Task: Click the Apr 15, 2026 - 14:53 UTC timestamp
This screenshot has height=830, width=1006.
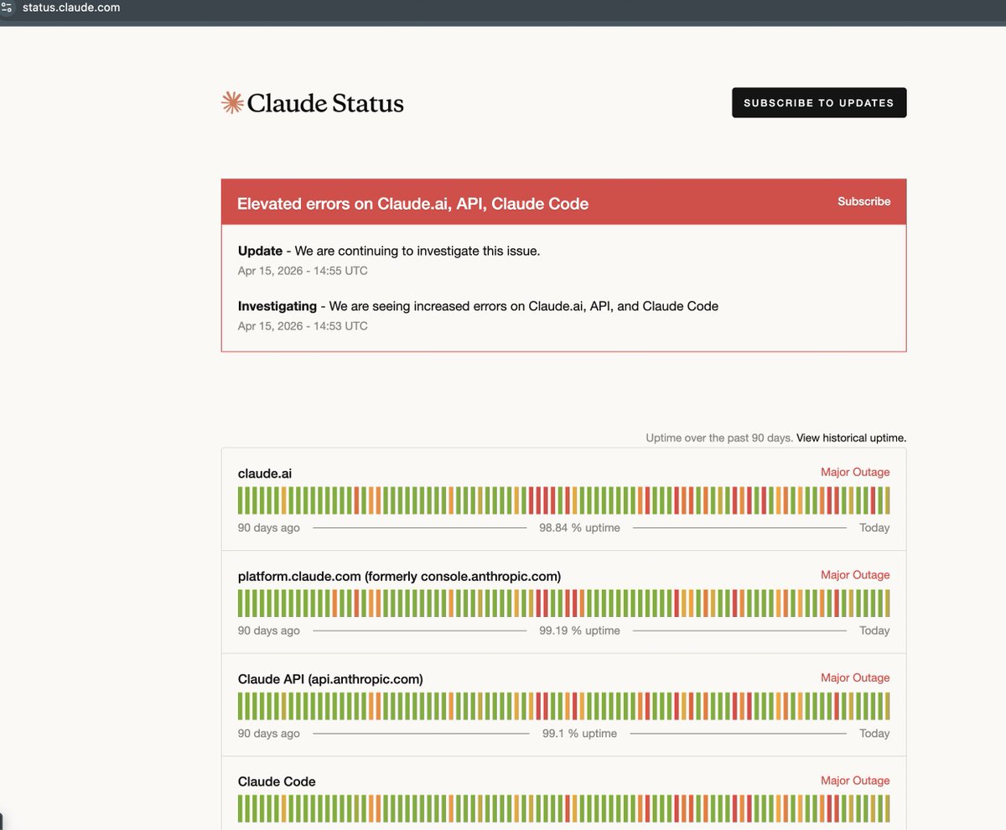Action: [303, 326]
